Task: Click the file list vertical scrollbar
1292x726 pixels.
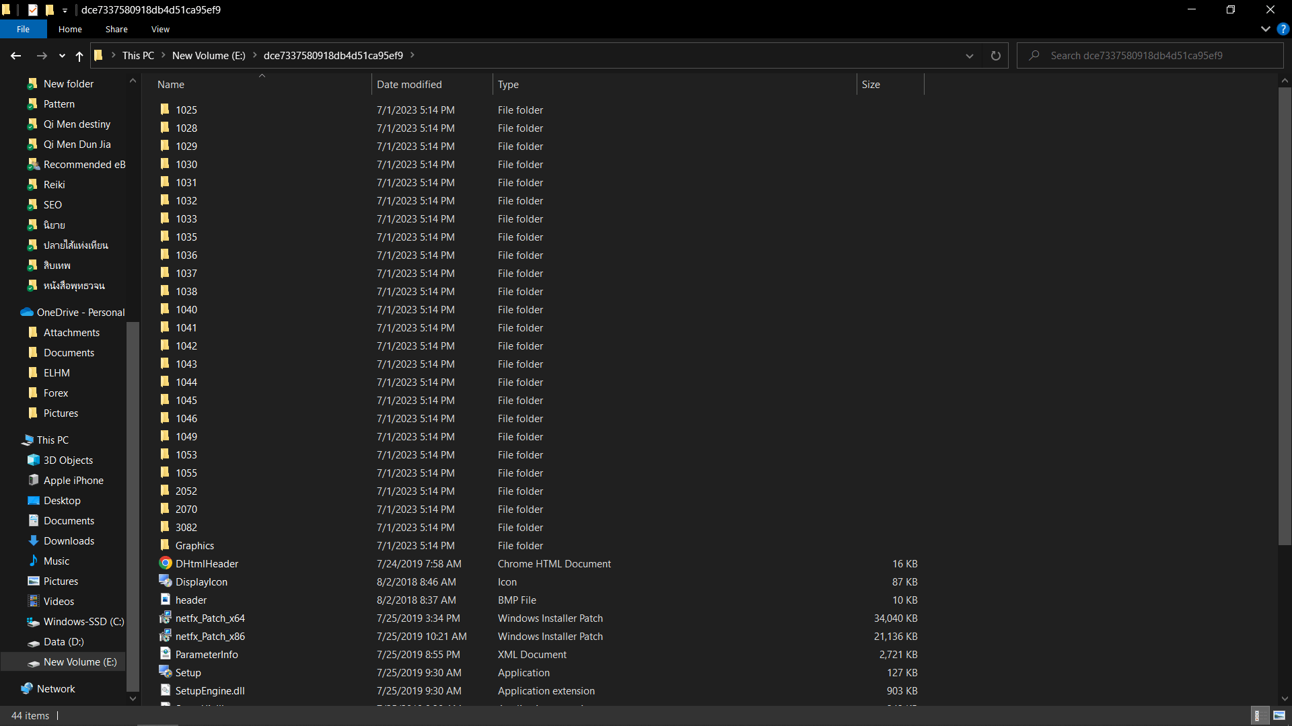Action: (1285, 316)
